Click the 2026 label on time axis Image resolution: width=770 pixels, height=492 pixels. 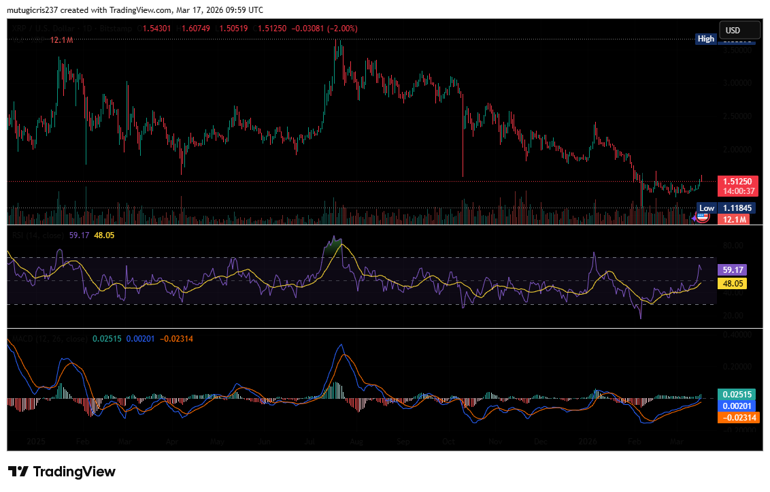(x=588, y=442)
